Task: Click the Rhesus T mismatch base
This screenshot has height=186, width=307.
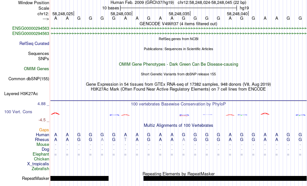Action: point(125,139)
